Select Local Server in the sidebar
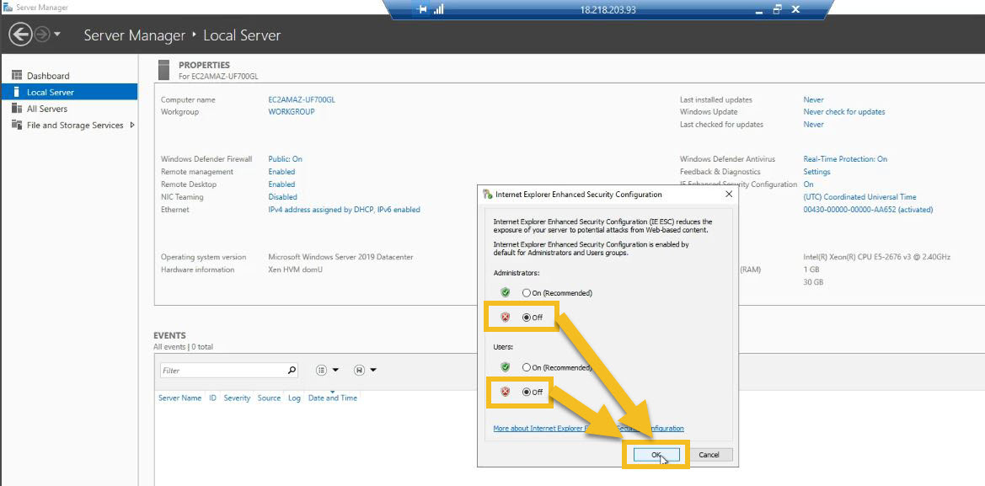The height and width of the screenshot is (486, 985). (x=69, y=93)
